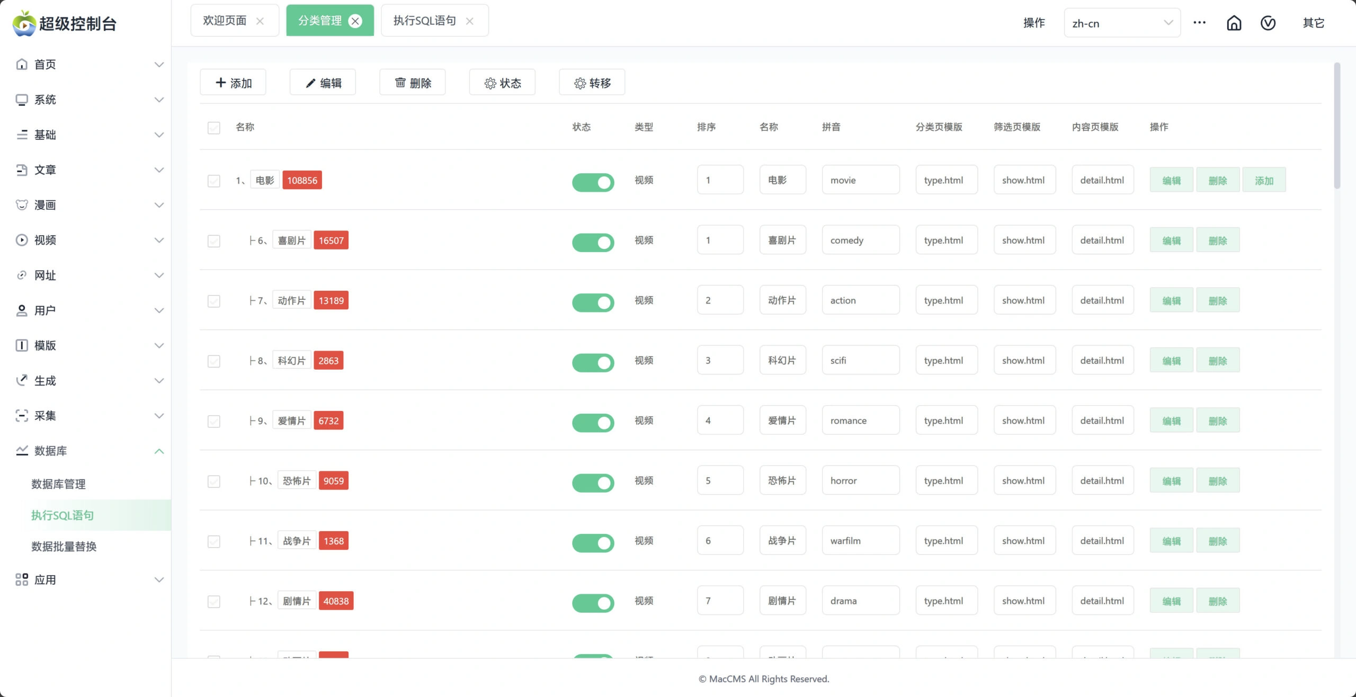Click green 添加 button in 电影 row
Screen dimensions: 1356x697
coord(1263,181)
